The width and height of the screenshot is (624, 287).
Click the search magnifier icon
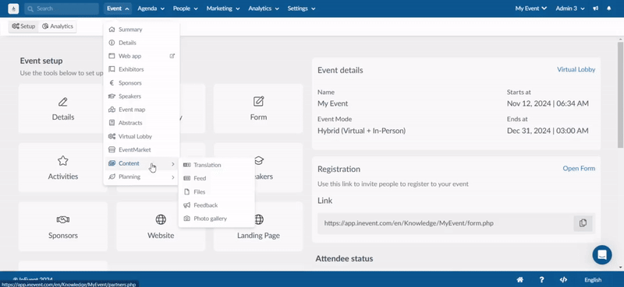30,9
